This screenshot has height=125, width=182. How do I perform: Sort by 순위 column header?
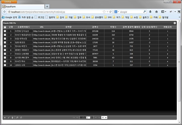11,27
